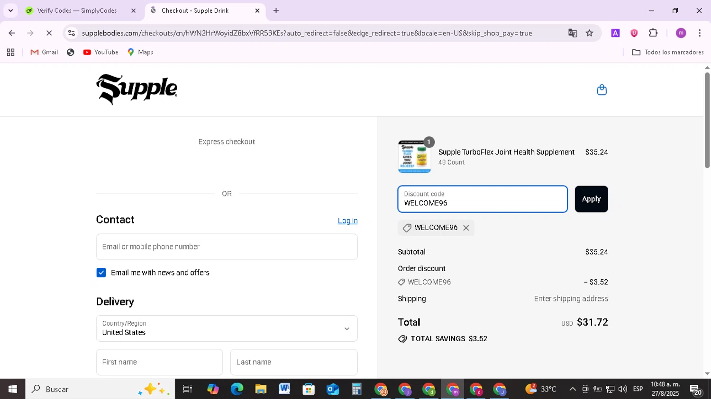Click the Apply discount button

591,199
